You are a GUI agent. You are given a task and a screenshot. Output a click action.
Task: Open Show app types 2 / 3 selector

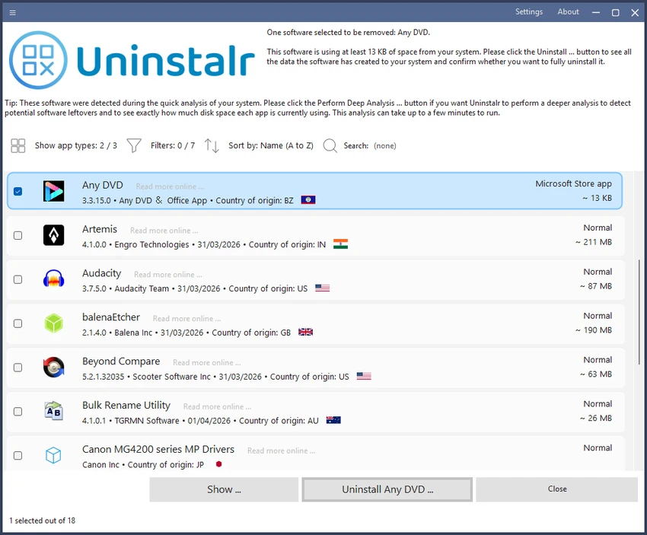tap(76, 145)
